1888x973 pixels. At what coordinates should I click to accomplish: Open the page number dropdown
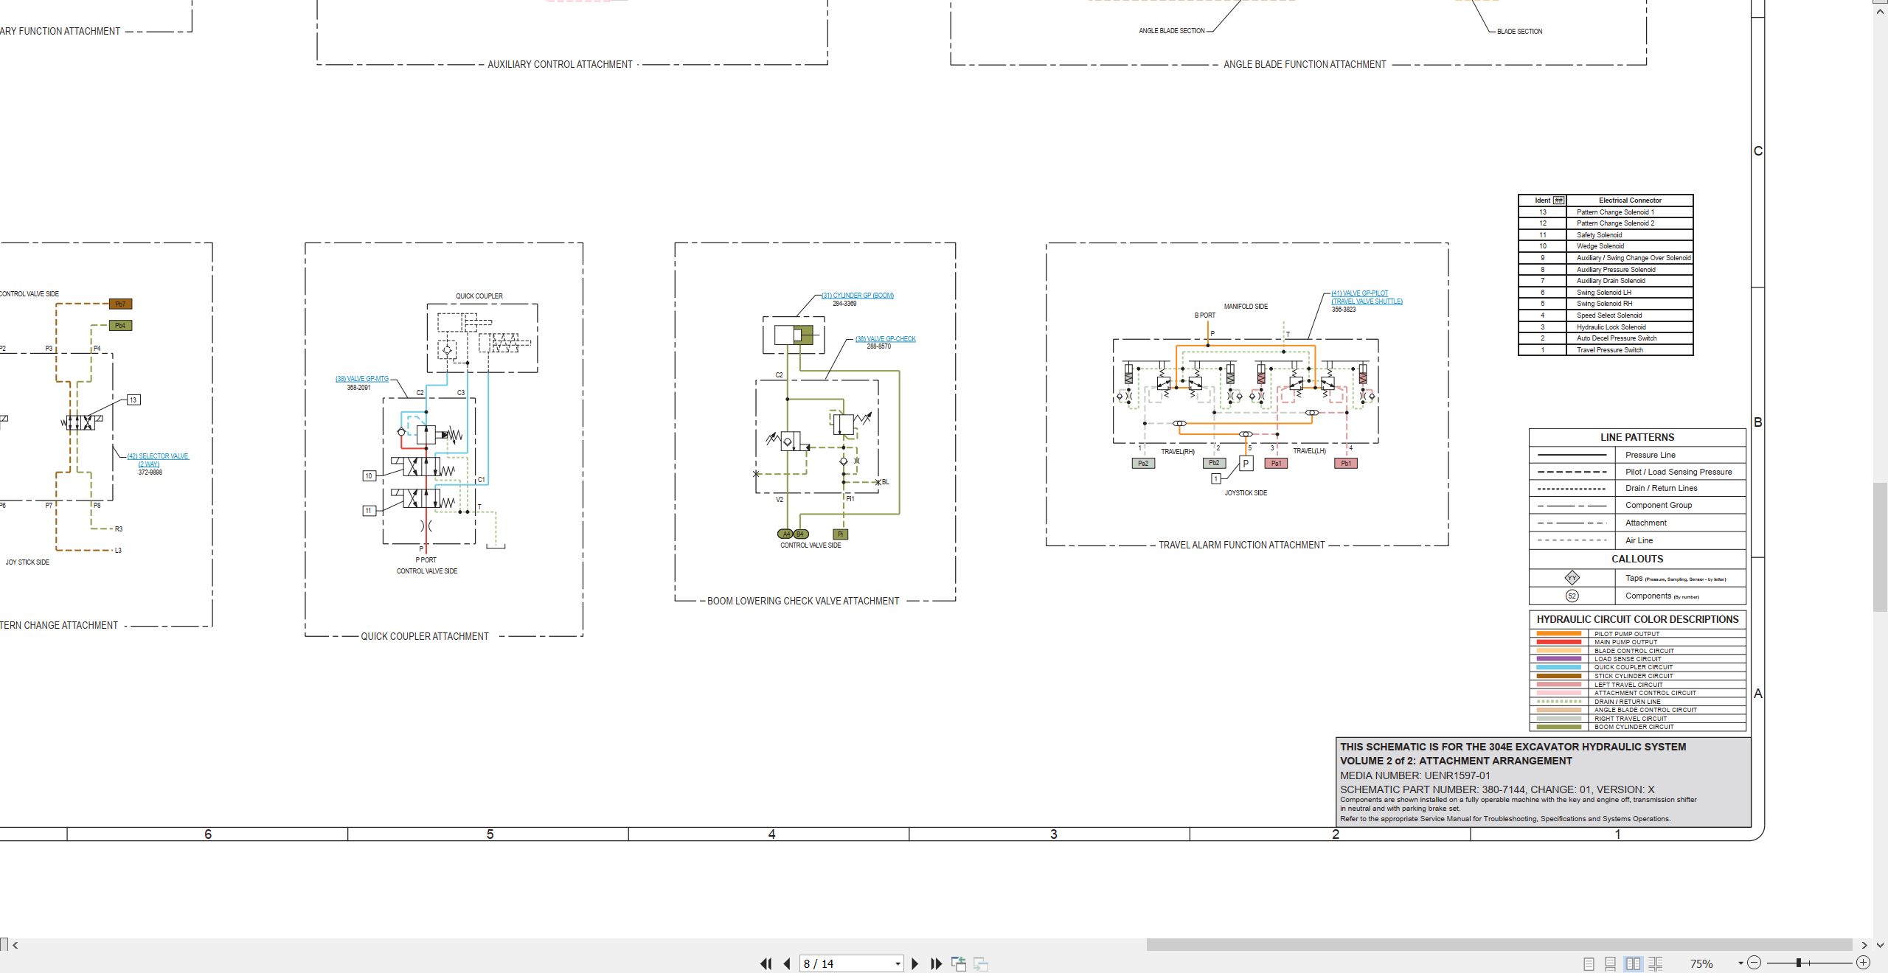click(x=898, y=964)
